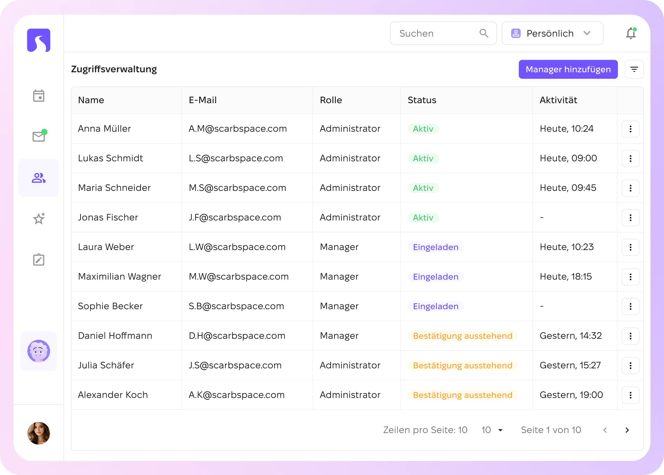Viewport: 664px width, 475px height.
Task: Open row menu for Maximilian Wagner
Action: 630,277
